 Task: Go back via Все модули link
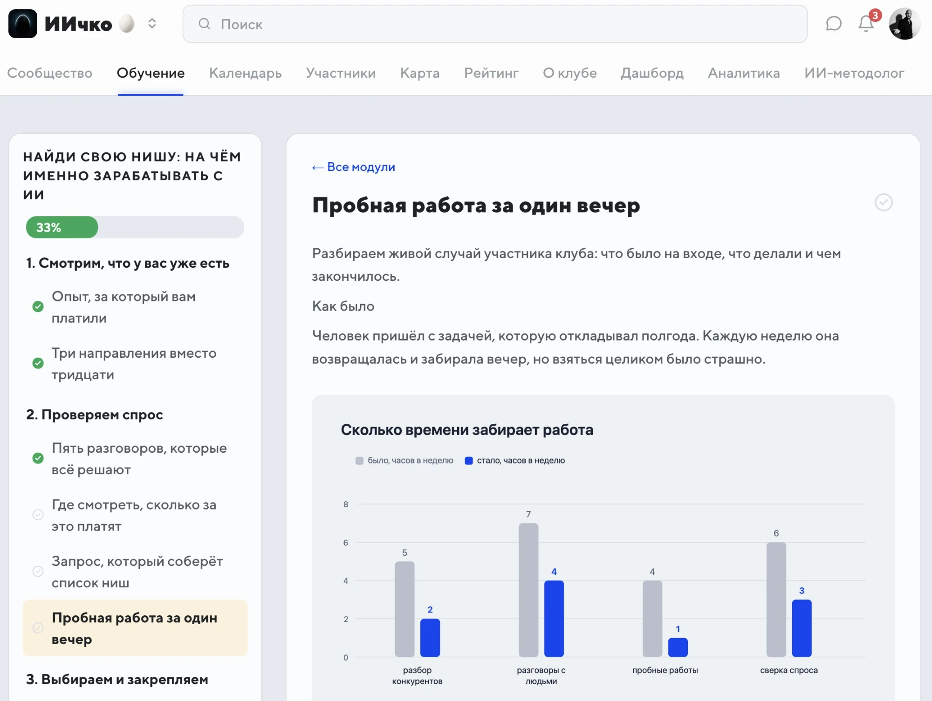(353, 167)
